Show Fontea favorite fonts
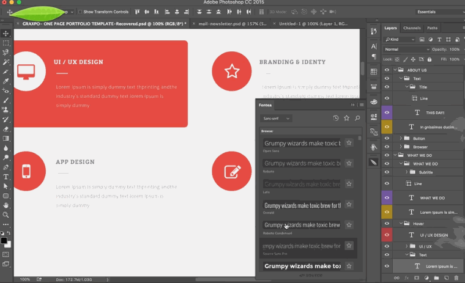 (x=346, y=118)
